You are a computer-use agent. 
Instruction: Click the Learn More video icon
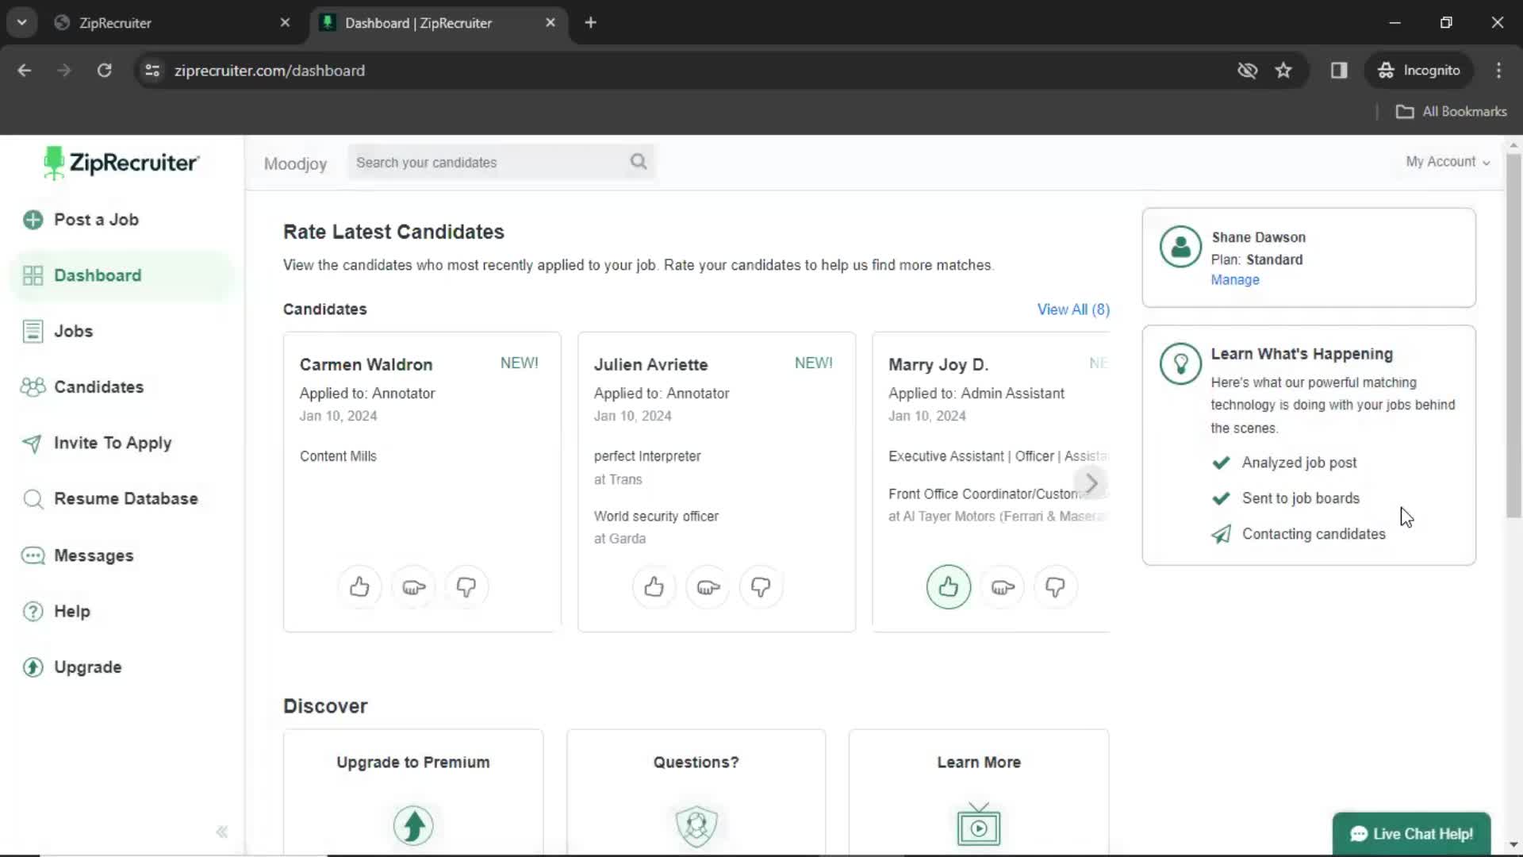979,824
